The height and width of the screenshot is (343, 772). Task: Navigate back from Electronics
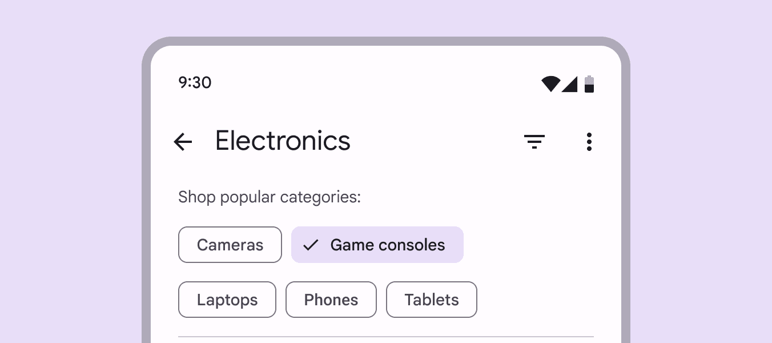[x=183, y=142]
